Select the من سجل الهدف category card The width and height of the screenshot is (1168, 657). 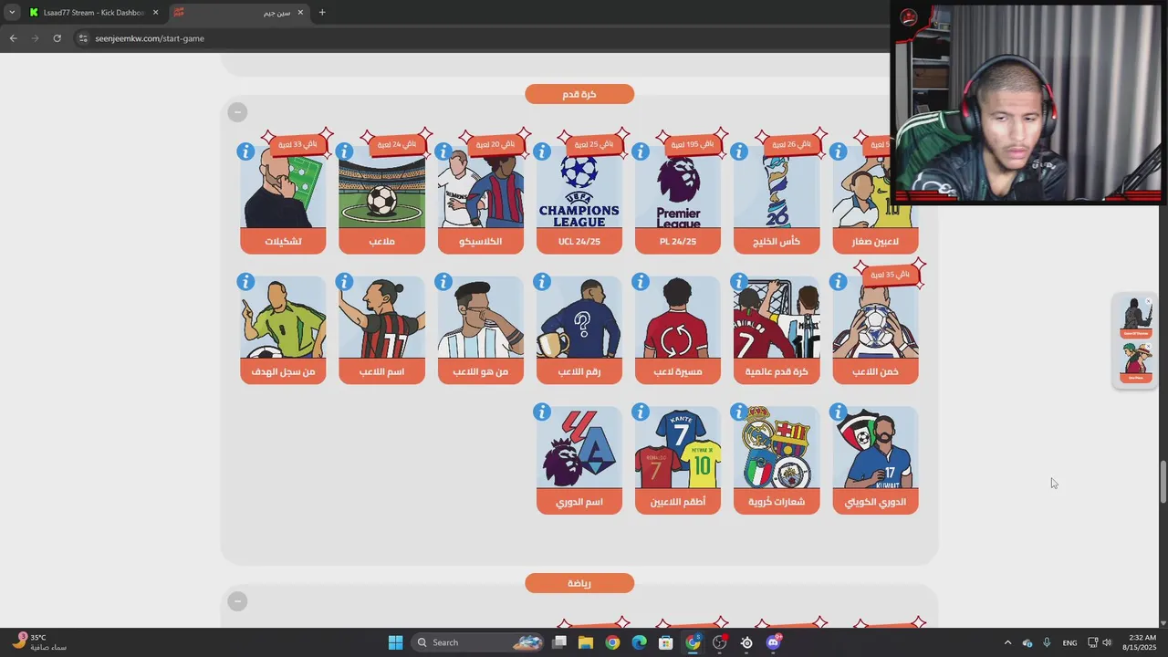pyautogui.click(x=283, y=330)
